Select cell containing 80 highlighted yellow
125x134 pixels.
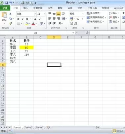point(26,48)
